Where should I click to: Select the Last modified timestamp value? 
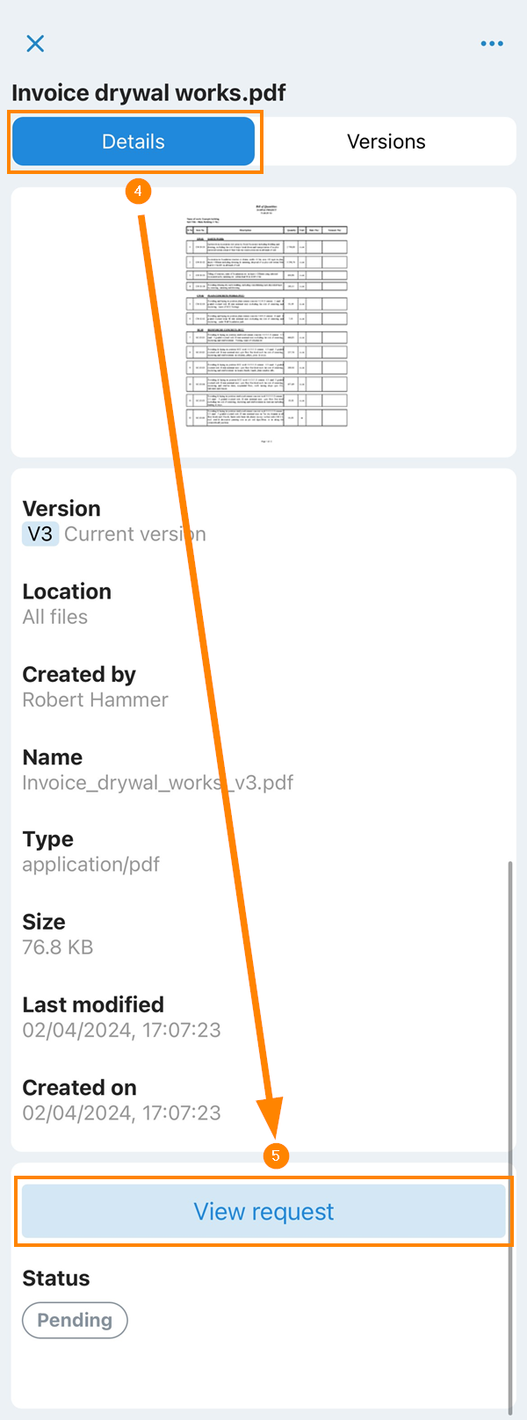(121, 1030)
